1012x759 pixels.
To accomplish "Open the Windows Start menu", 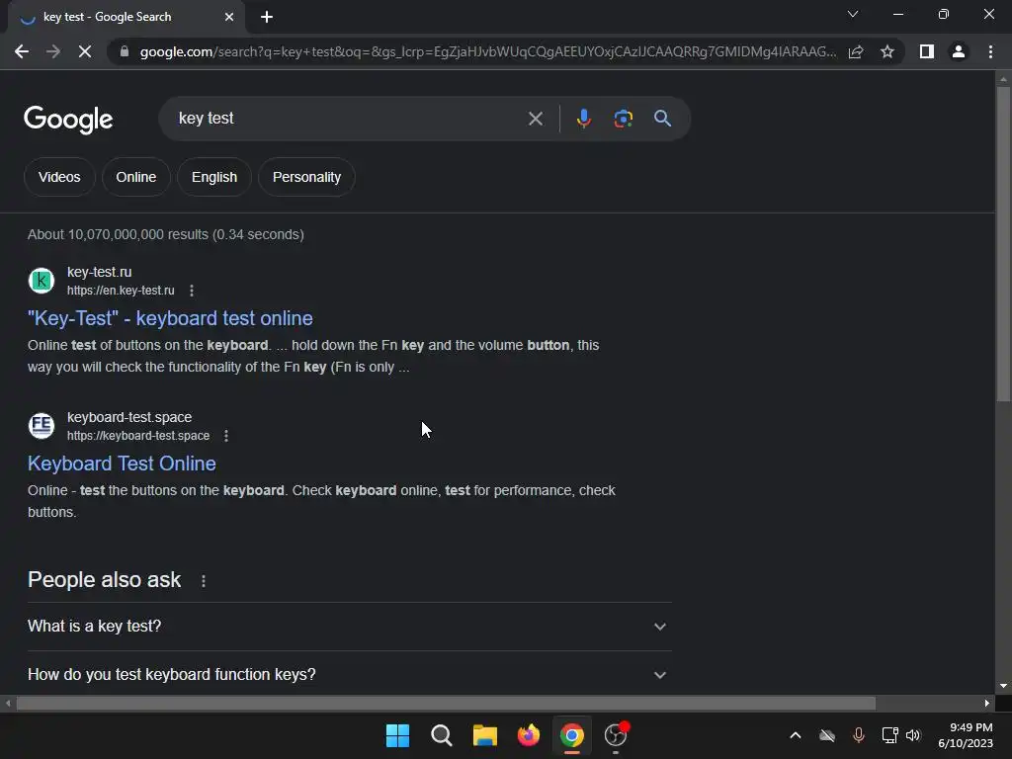I will pos(397,735).
